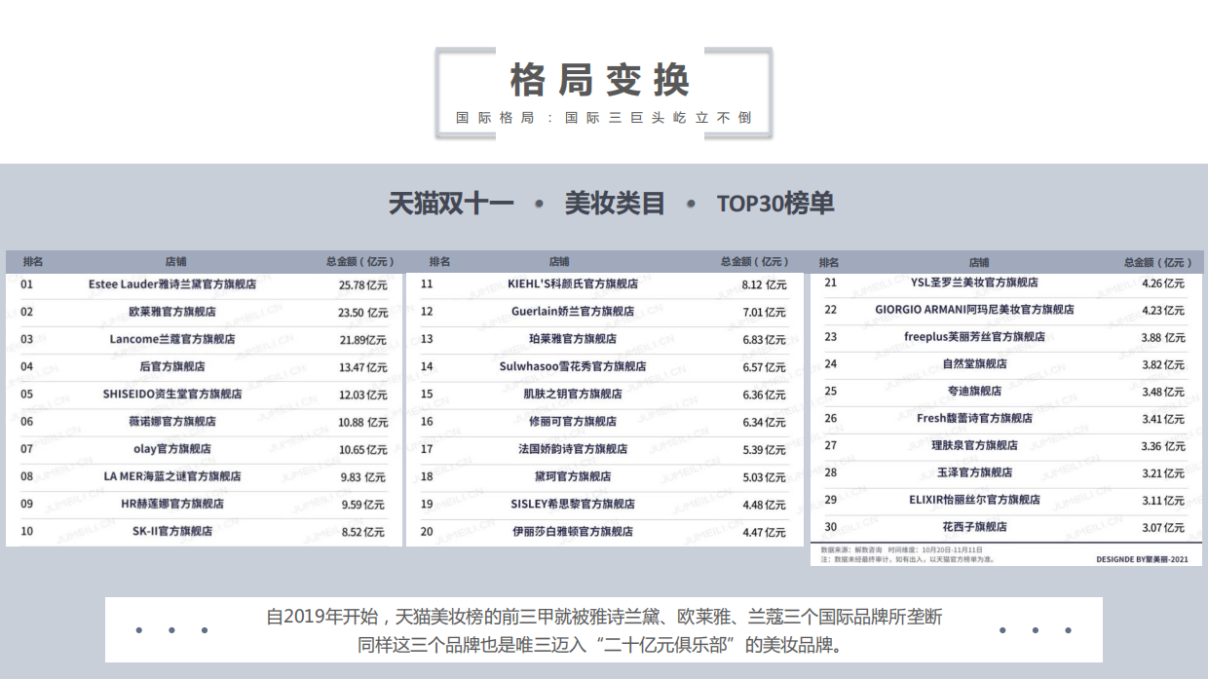The image size is (1208, 679).
Task: Click amount 21.89亿元
Action: tap(363, 340)
